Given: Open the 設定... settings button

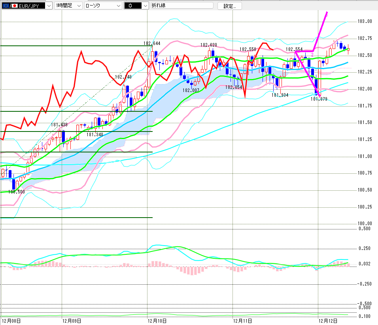Looking at the screenshot, I should tap(229, 6).
